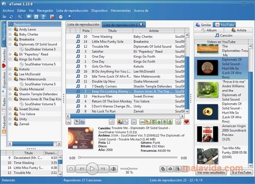The image size is (255, 184).
Task: Select the Heckuva Man playlist row
Action: pos(125,96)
